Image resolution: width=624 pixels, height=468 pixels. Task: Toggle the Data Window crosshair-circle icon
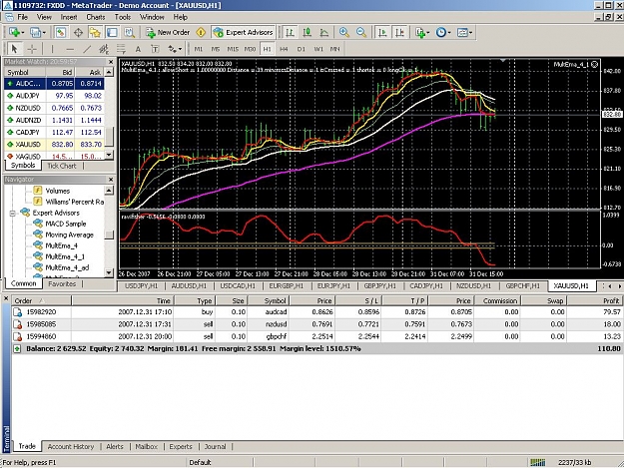pos(78,32)
